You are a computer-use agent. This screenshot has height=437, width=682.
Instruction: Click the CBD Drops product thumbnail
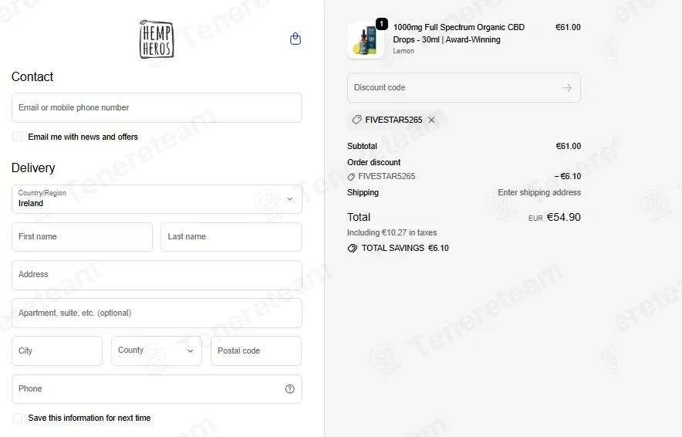point(366,40)
